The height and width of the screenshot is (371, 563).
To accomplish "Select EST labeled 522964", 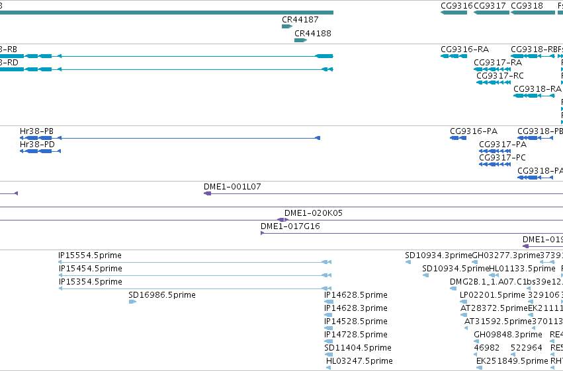I will 513,354.
